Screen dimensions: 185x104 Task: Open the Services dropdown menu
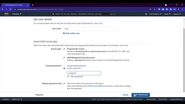tap(17, 14)
